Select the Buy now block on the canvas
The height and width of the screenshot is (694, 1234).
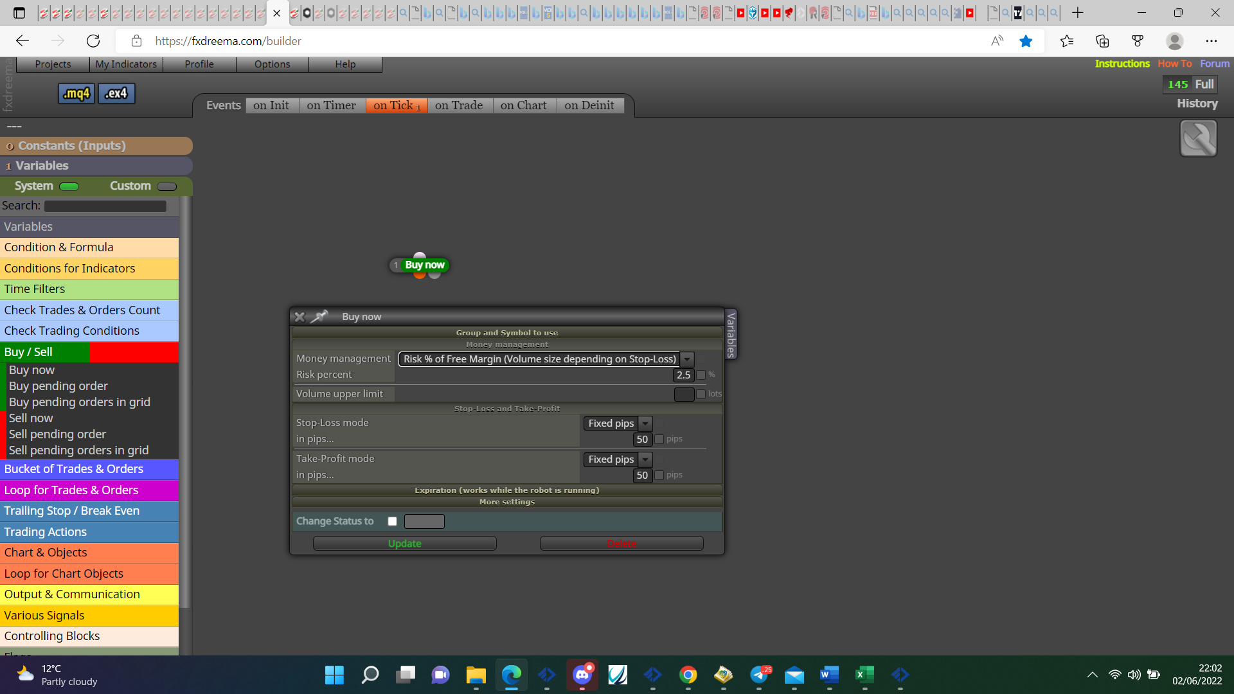pyautogui.click(x=424, y=265)
